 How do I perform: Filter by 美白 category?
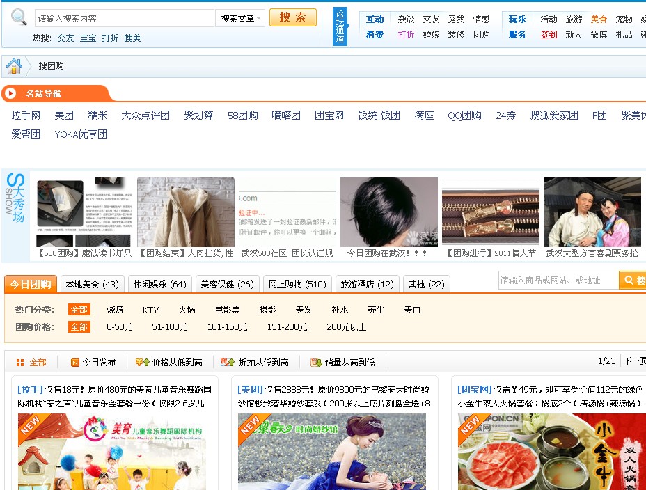pyautogui.click(x=412, y=310)
